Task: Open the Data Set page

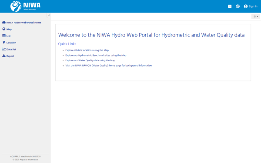Action: coord(11,50)
